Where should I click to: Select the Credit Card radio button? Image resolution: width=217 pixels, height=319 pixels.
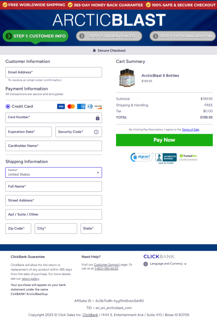[8, 106]
